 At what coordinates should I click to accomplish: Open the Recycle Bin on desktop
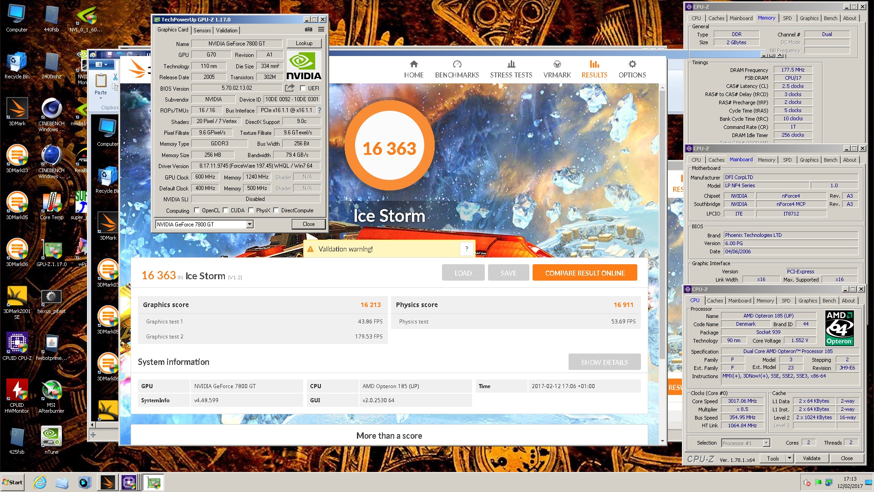17,65
